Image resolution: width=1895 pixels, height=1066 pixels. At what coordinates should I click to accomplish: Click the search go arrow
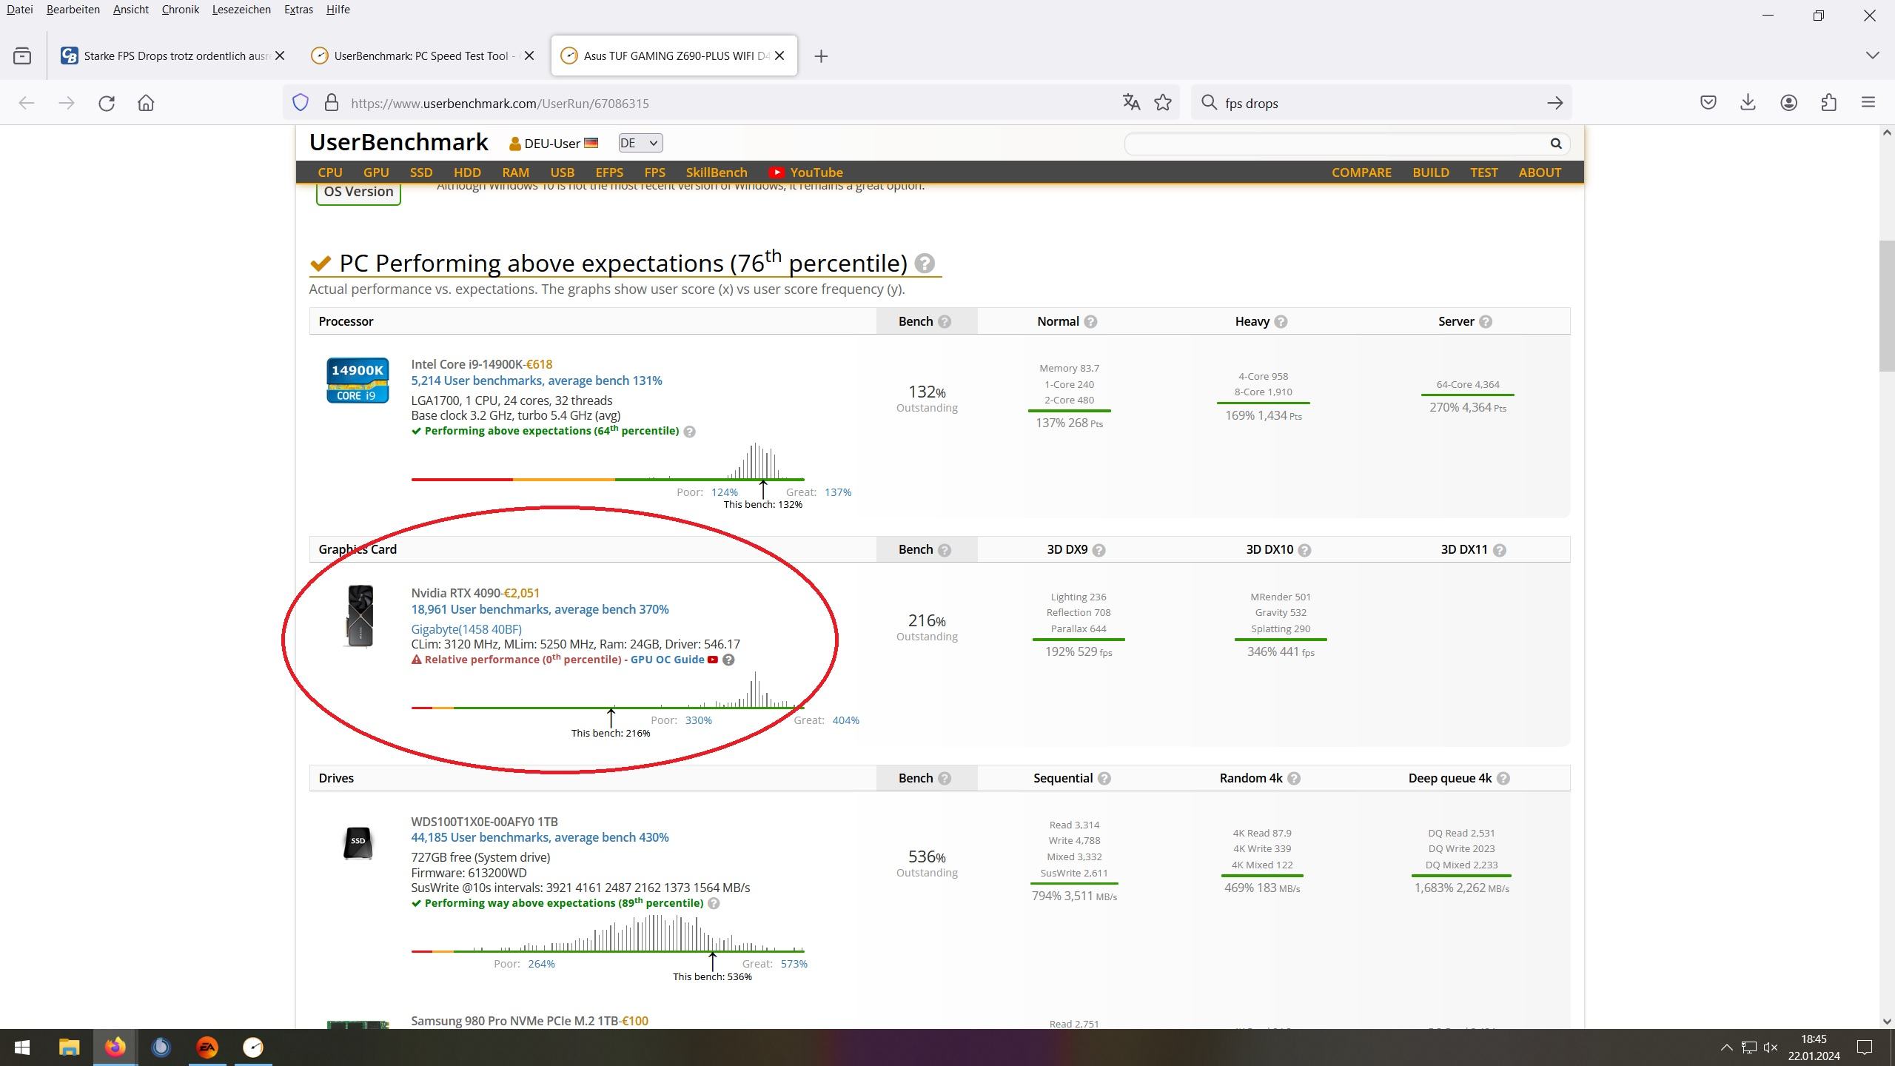tap(1554, 103)
